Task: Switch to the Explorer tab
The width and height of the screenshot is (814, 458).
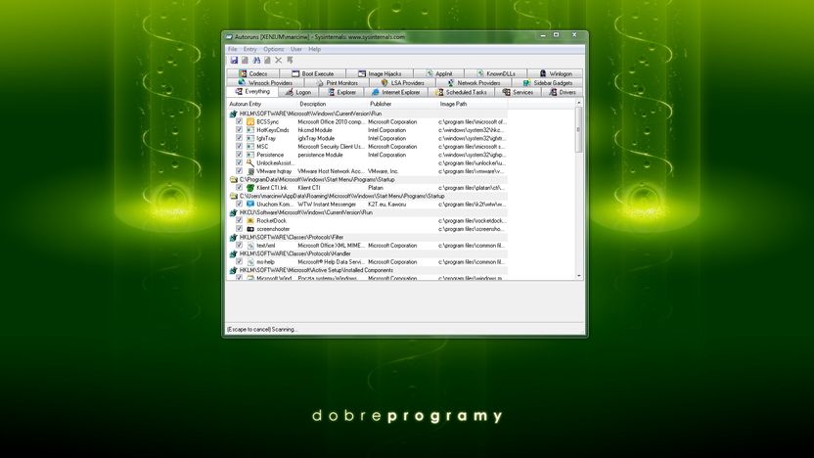Action: tap(341, 92)
